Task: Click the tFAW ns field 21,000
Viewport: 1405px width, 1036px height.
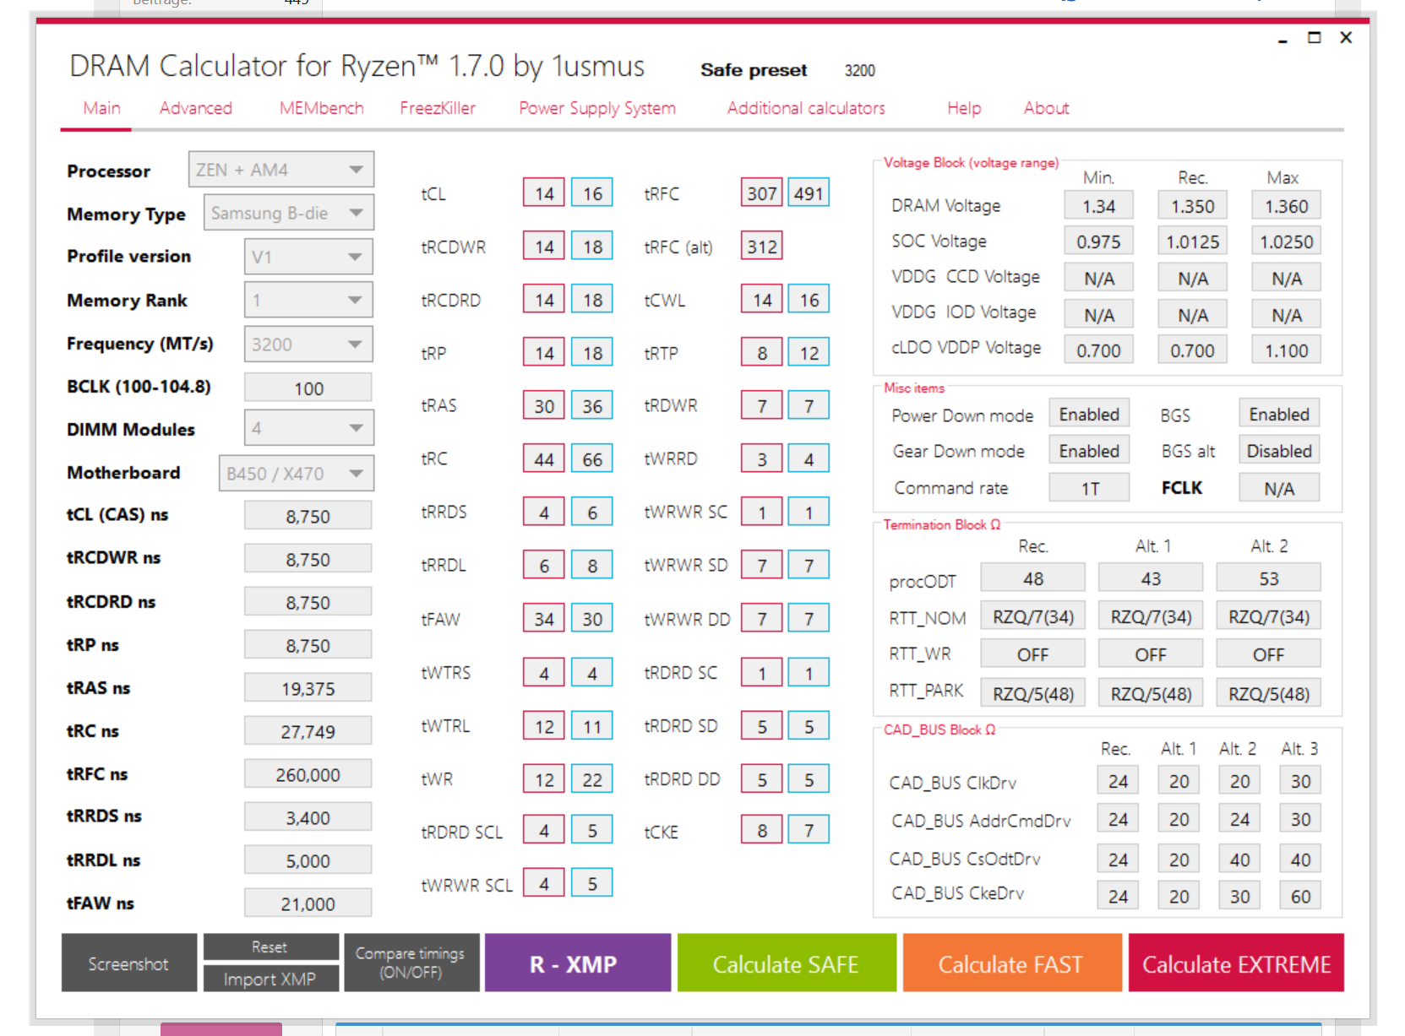Action: click(x=308, y=903)
